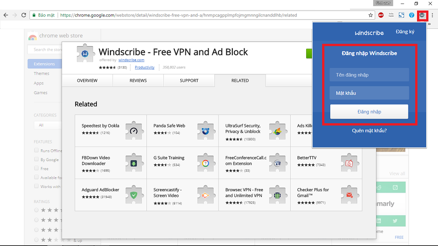Open the AdBlock Plus extension icon
Viewport: 438px width, 246px height.
click(x=381, y=15)
